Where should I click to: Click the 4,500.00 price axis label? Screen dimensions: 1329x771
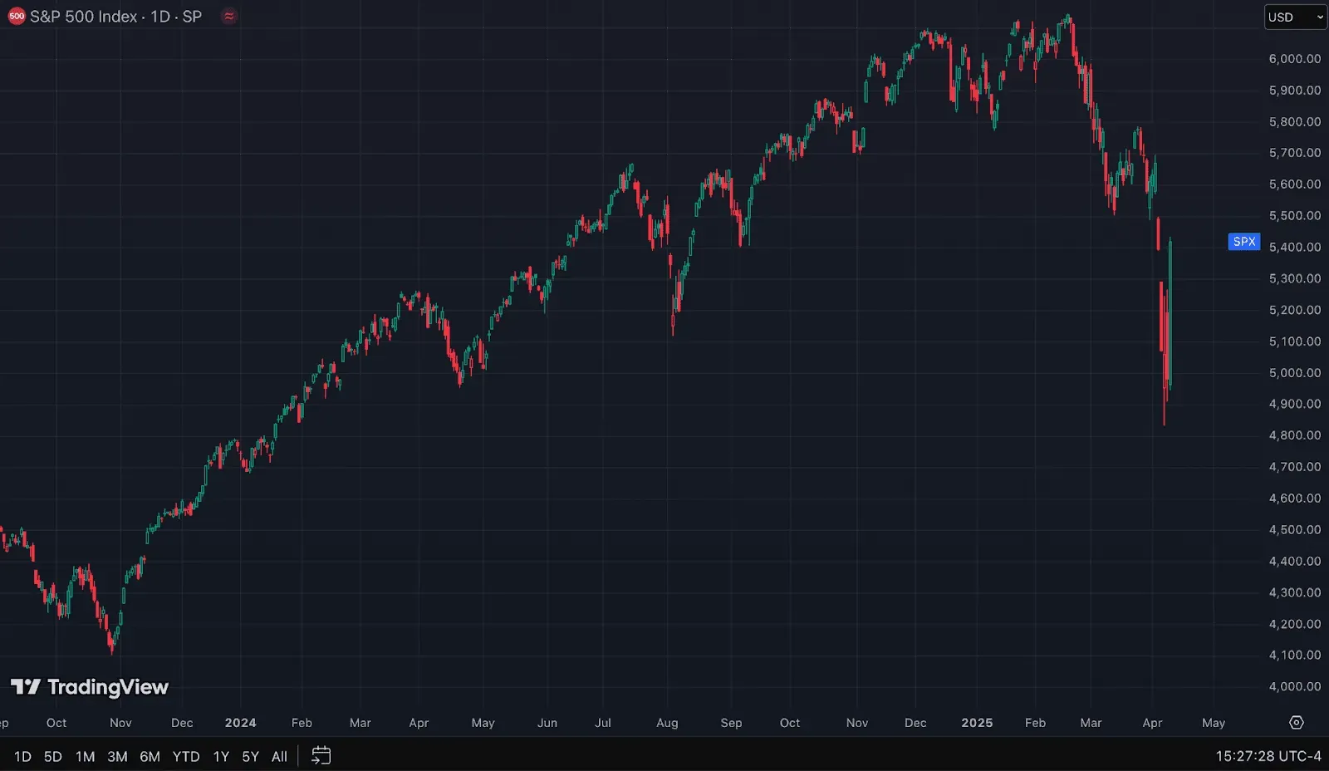tap(1295, 530)
